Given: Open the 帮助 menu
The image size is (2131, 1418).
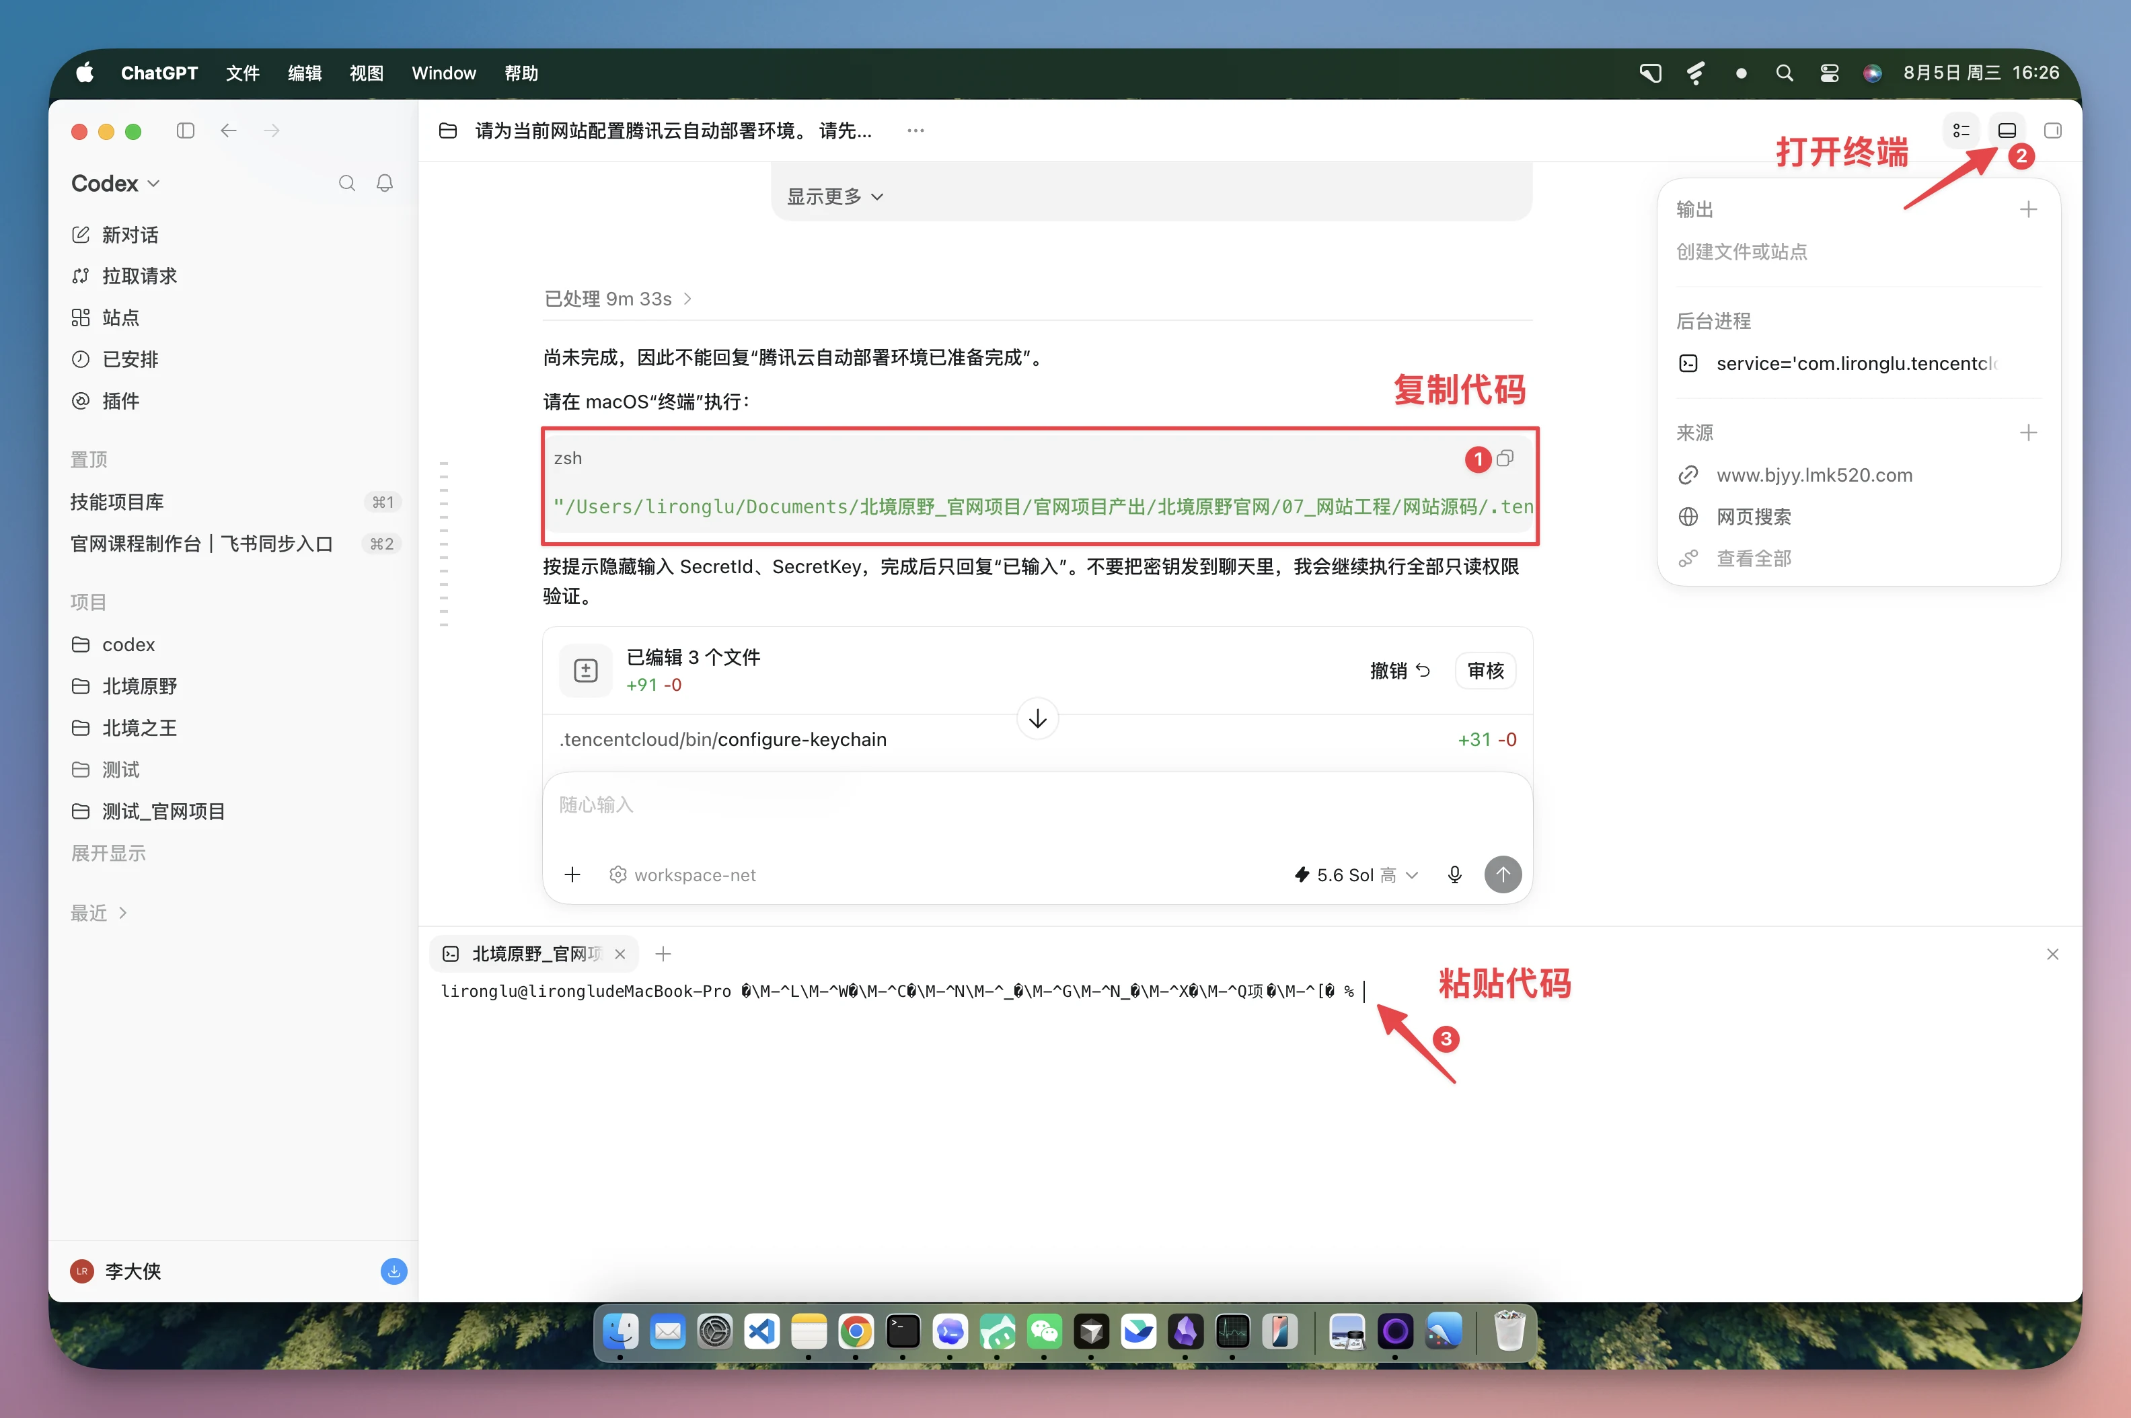Looking at the screenshot, I should click(x=522, y=73).
